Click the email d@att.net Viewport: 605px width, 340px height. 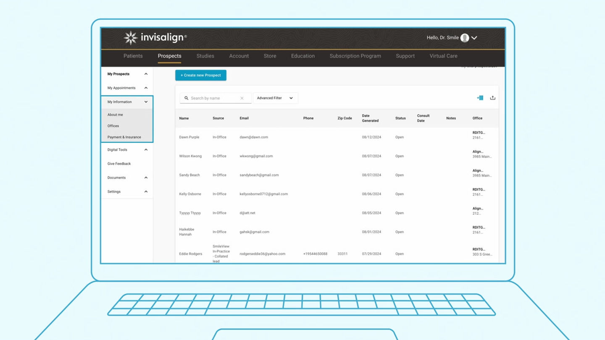tap(247, 213)
